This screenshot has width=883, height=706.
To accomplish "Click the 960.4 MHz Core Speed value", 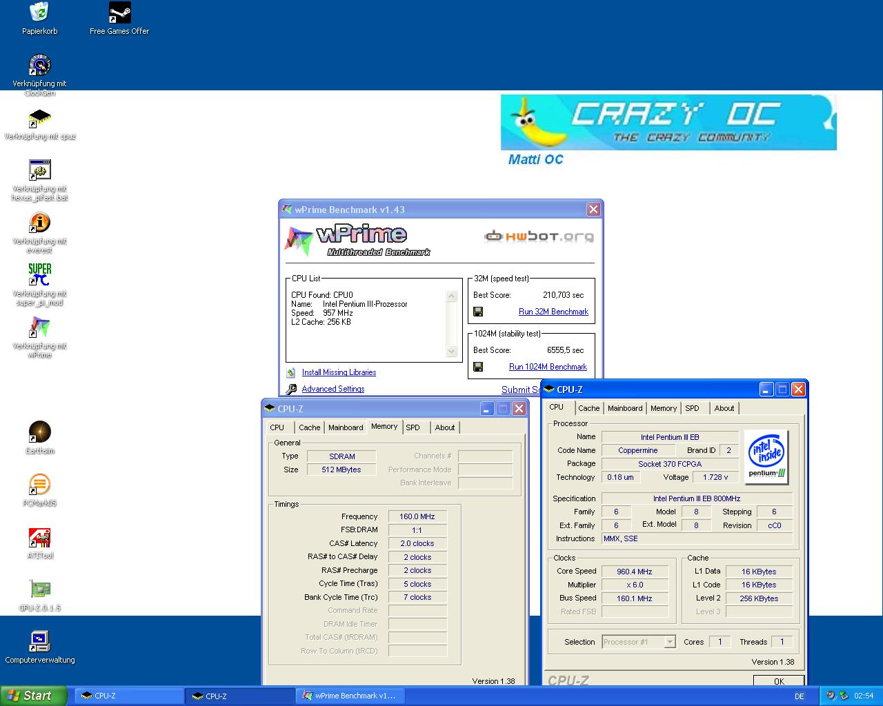I will coord(635,572).
